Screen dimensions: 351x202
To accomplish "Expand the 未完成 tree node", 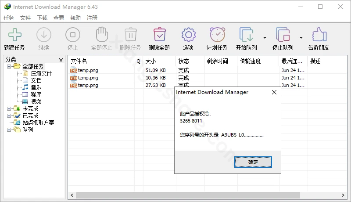I will coord(9,108).
